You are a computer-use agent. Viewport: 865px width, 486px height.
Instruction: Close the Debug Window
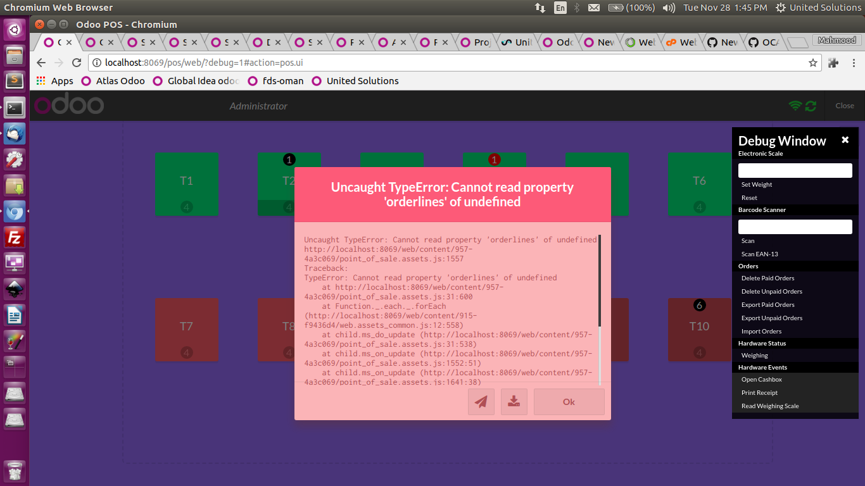[x=845, y=140]
